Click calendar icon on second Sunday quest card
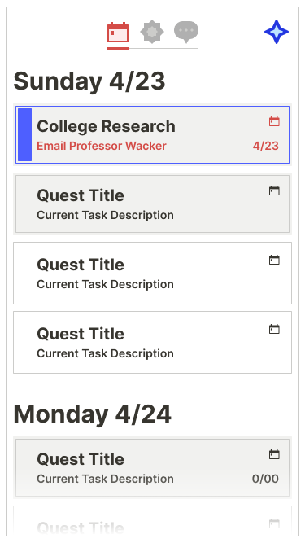The image size is (305, 543). point(274,190)
